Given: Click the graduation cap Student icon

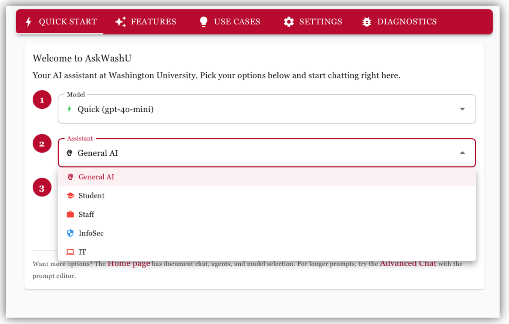Looking at the screenshot, I should pos(70,196).
